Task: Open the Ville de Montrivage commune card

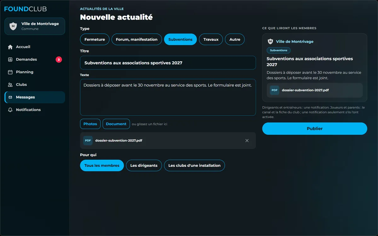Action: (x=35, y=26)
